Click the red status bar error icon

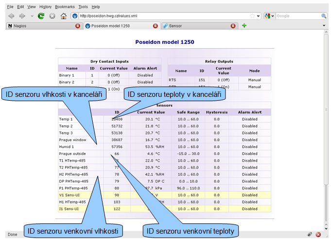[318, 234]
